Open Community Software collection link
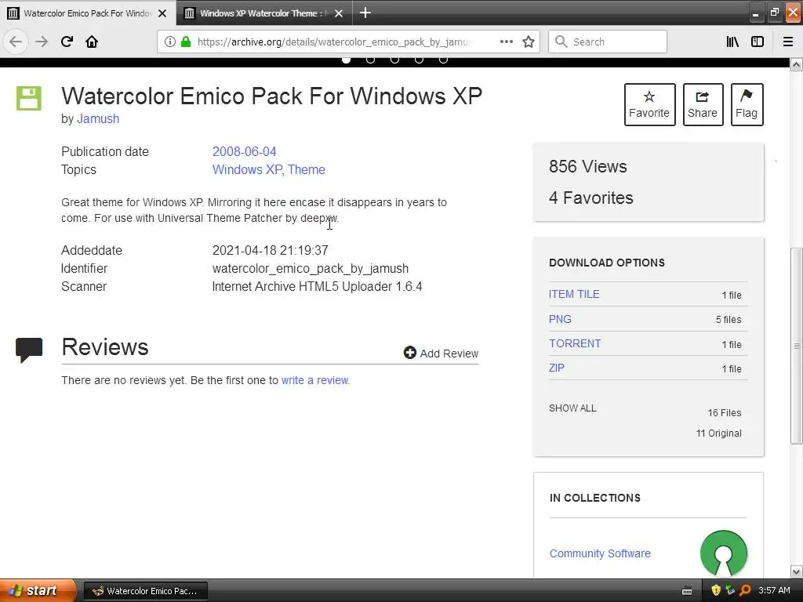Image resolution: width=803 pixels, height=602 pixels. (x=600, y=553)
